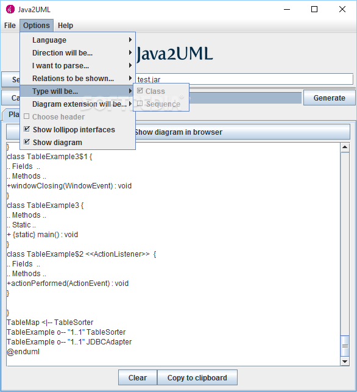Click Copy to clipboard button
357x392 pixels.
tap(197, 377)
